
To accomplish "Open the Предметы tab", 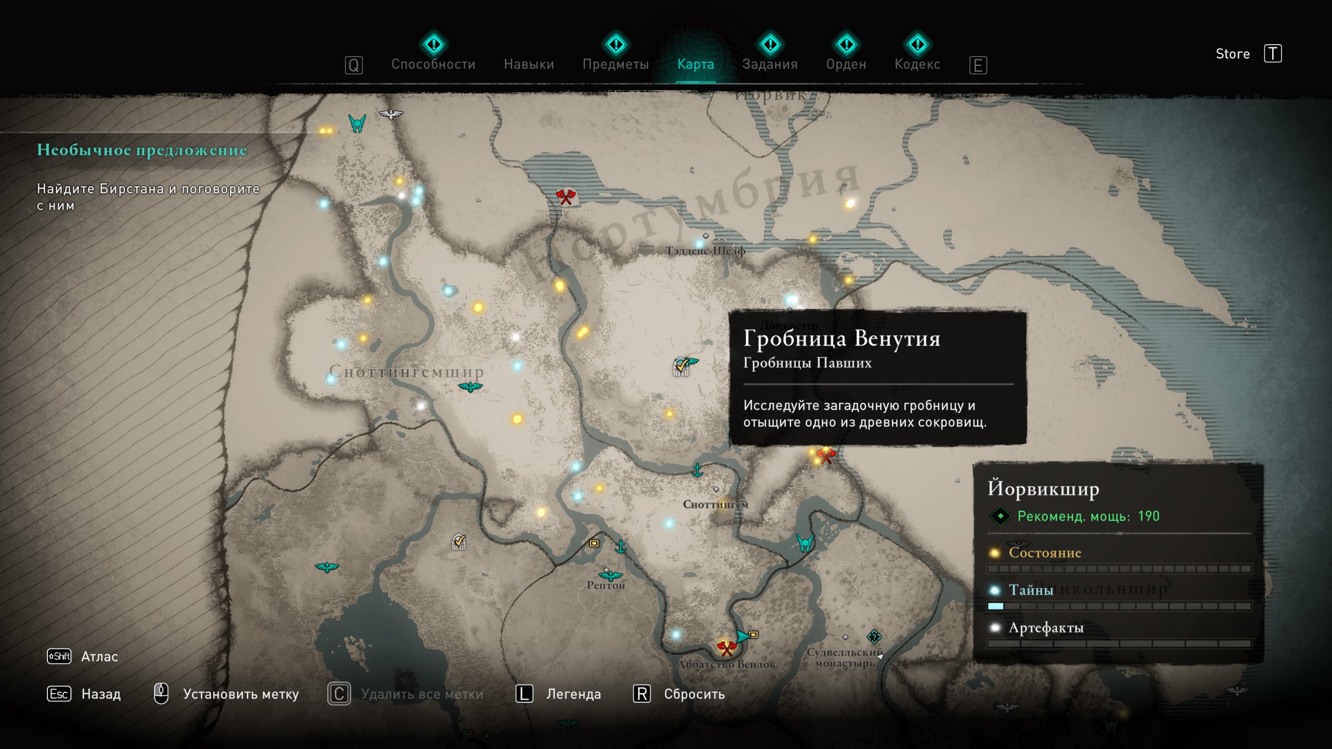I will click(x=616, y=64).
